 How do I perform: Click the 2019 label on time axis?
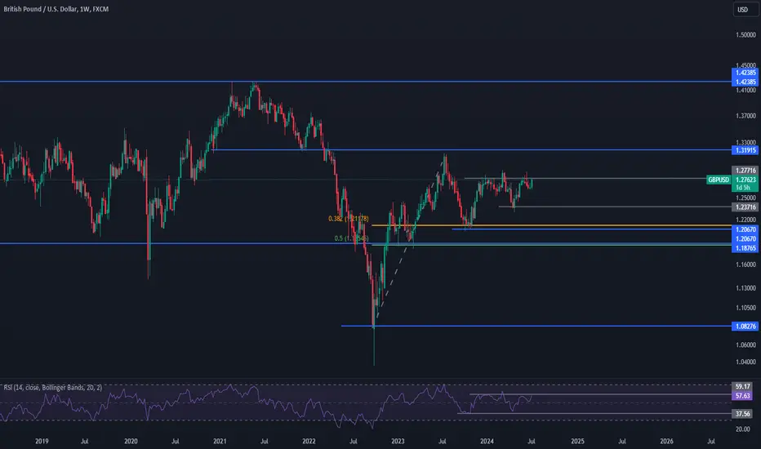(x=42, y=441)
